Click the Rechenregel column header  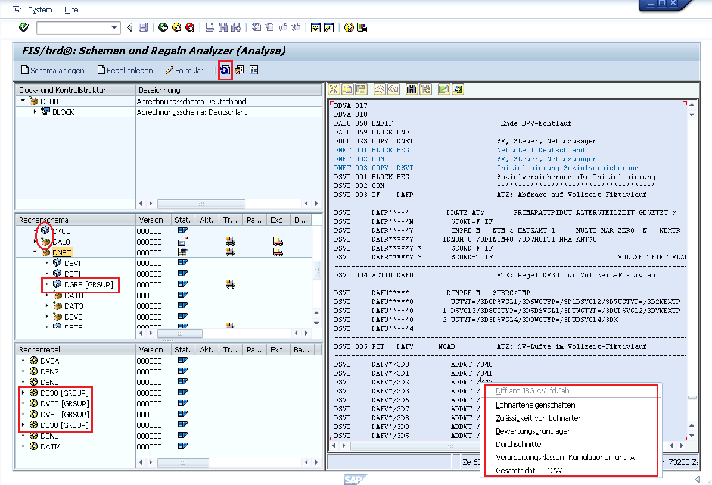[76, 350]
